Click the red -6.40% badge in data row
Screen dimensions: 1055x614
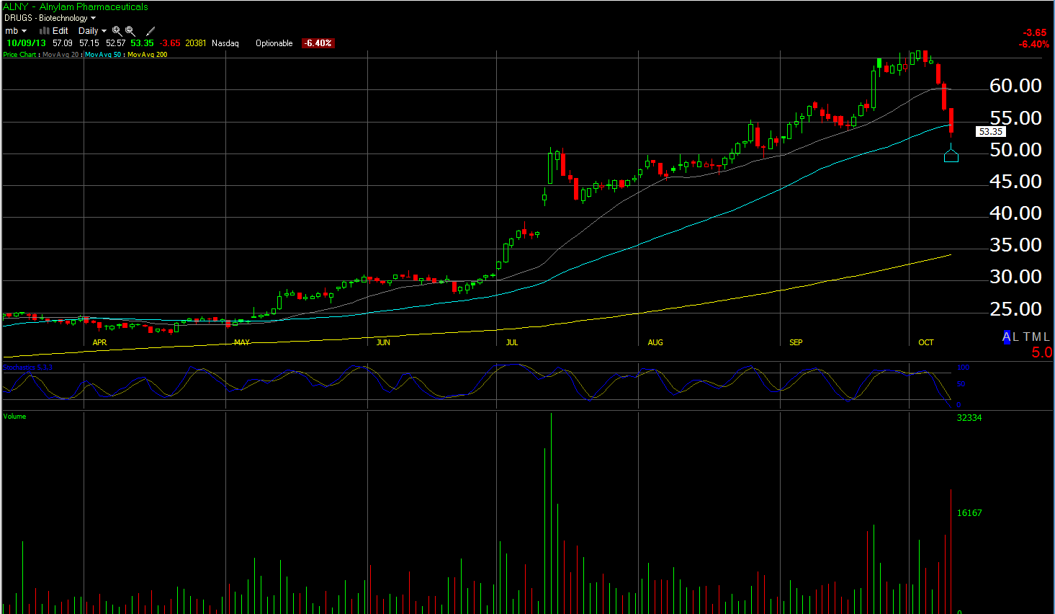click(x=318, y=43)
